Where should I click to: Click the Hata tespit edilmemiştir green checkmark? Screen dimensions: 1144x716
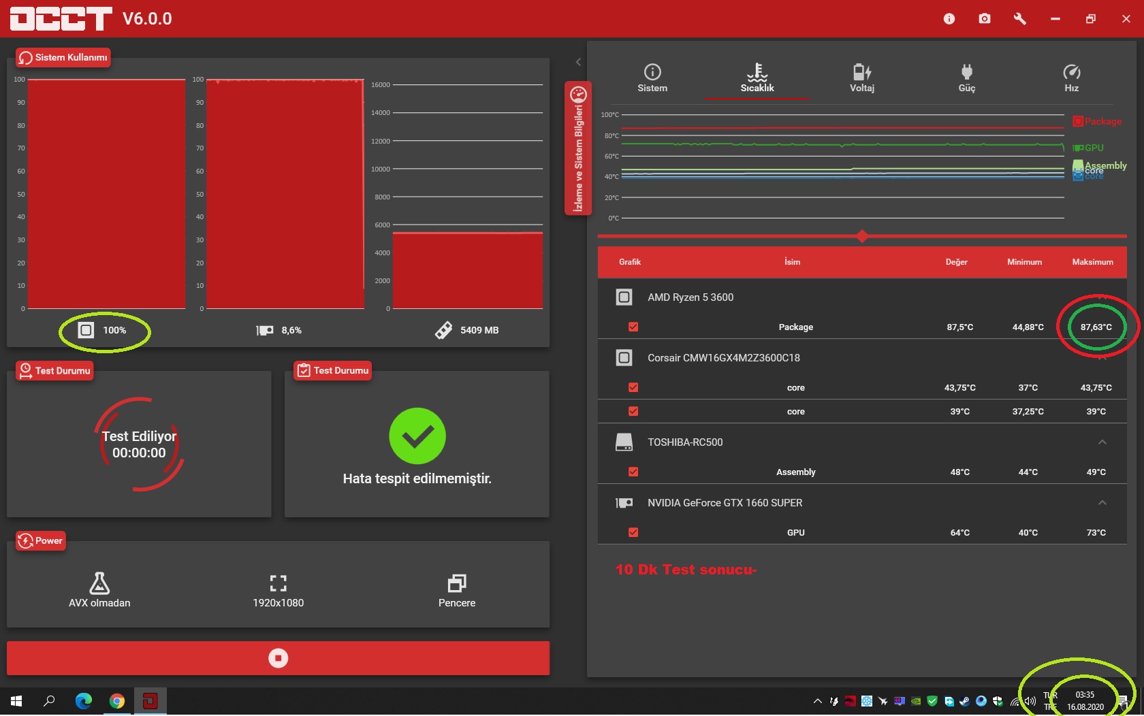tap(417, 436)
